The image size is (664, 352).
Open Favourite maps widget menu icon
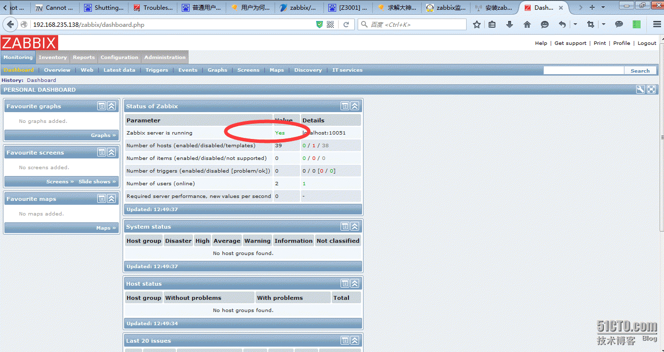(x=102, y=198)
